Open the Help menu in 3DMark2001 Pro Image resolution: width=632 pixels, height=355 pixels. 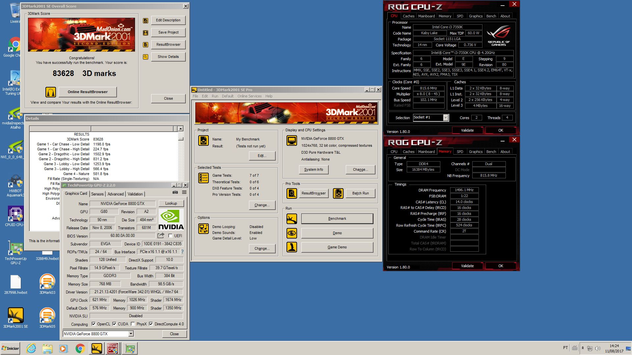269,96
